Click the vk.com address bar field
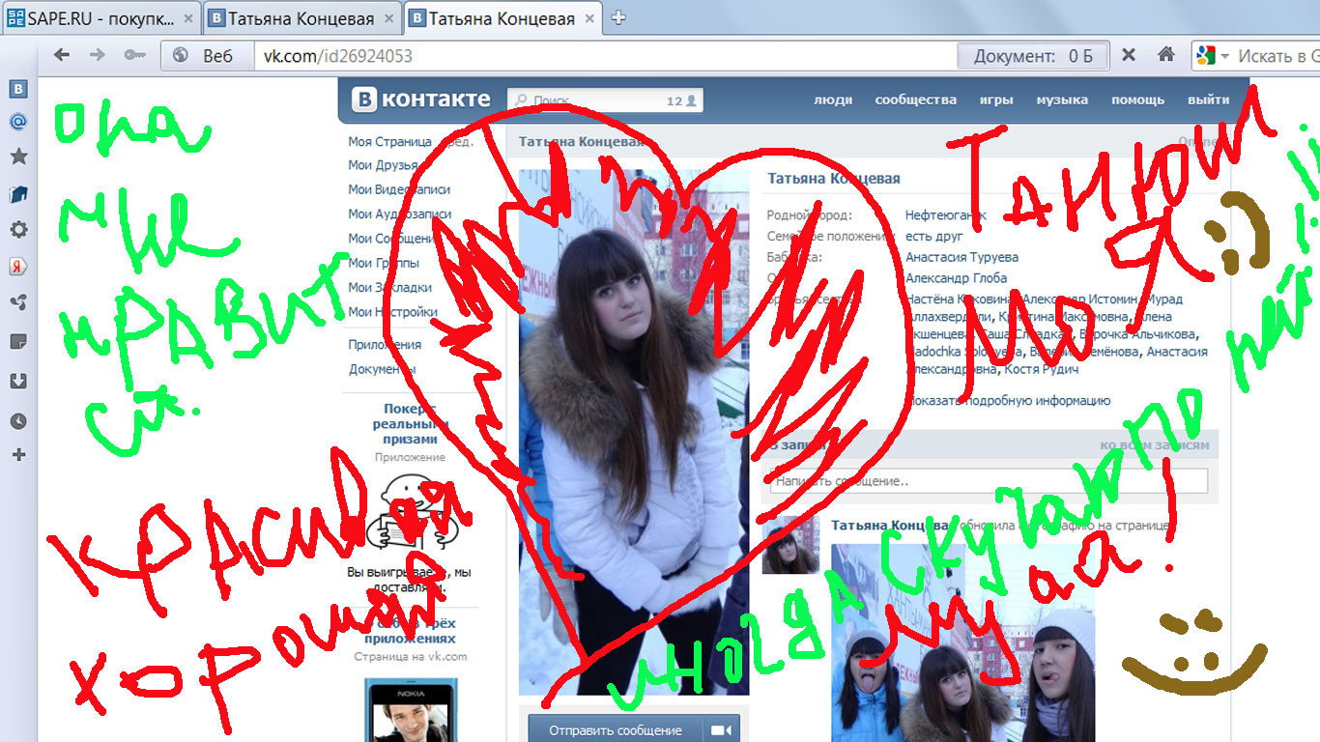The image size is (1320, 742). coord(606,56)
